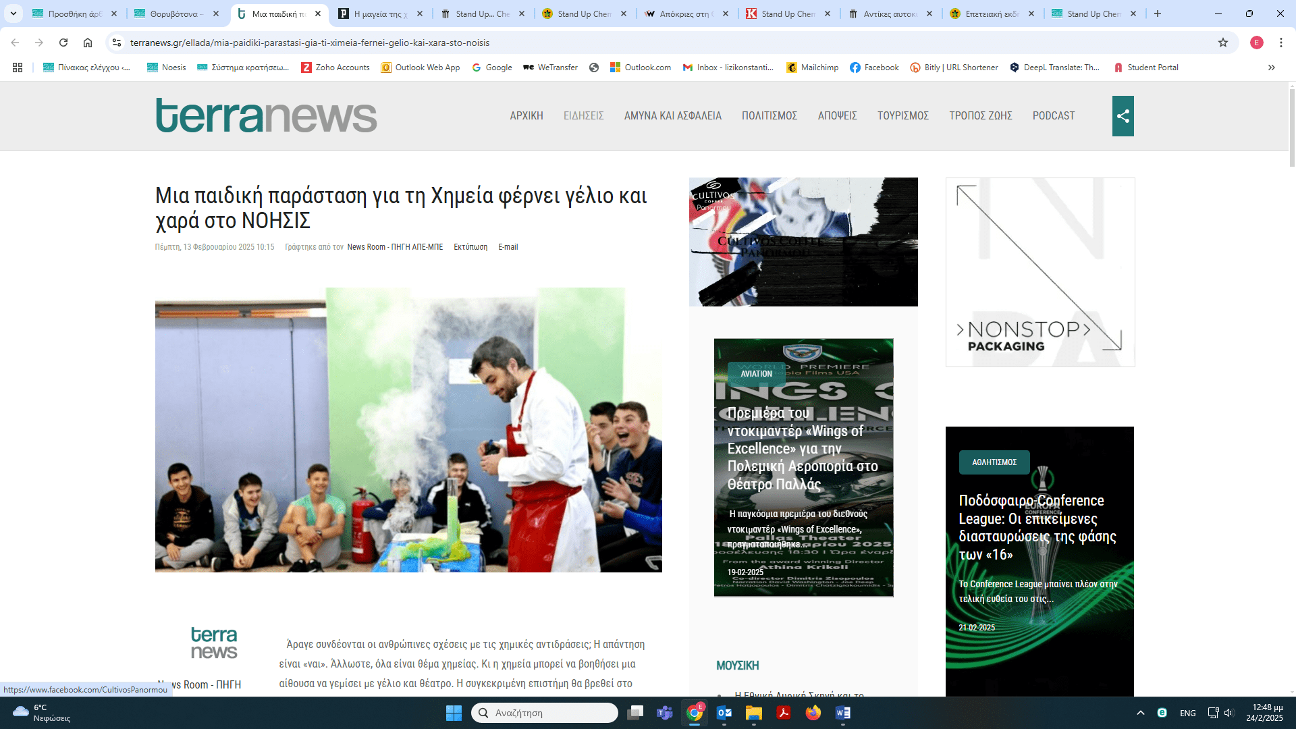Show hidden bookmarks with double chevron

(1271, 67)
